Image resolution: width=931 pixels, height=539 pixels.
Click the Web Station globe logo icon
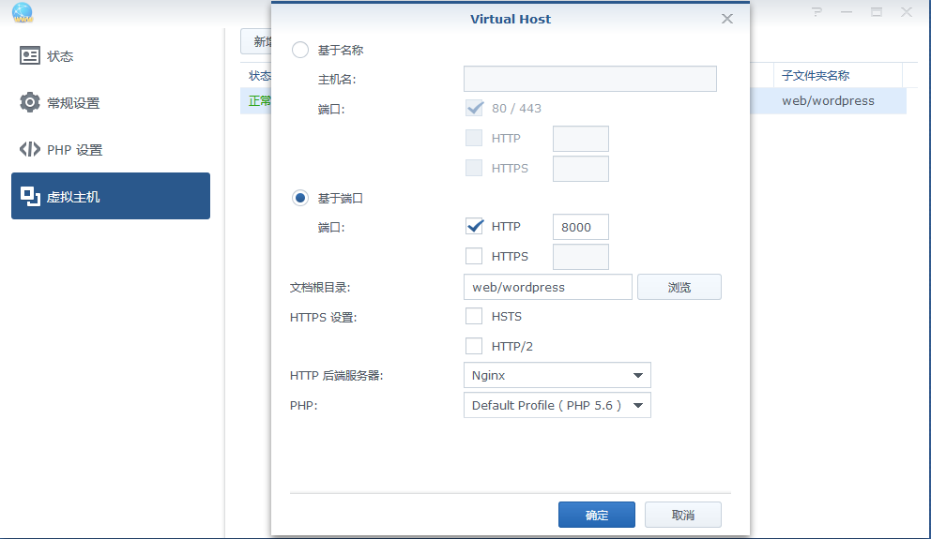point(23,12)
